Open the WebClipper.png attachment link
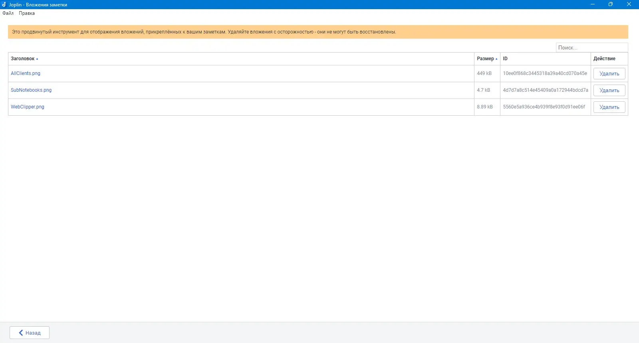The width and height of the screenshot is (639, 343). 28,107
